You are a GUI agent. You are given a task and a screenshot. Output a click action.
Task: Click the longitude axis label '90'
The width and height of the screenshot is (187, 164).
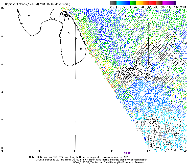pyautogui.click(x=185, y=151)
